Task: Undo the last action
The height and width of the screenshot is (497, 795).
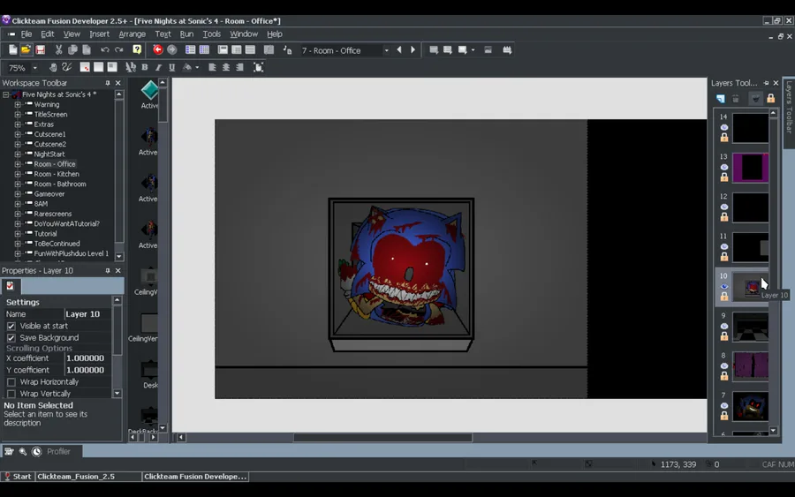Action: click(104, 49)
